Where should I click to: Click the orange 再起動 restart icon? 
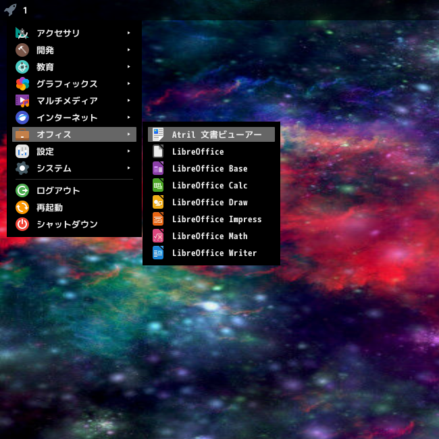[x=22, y=207]
